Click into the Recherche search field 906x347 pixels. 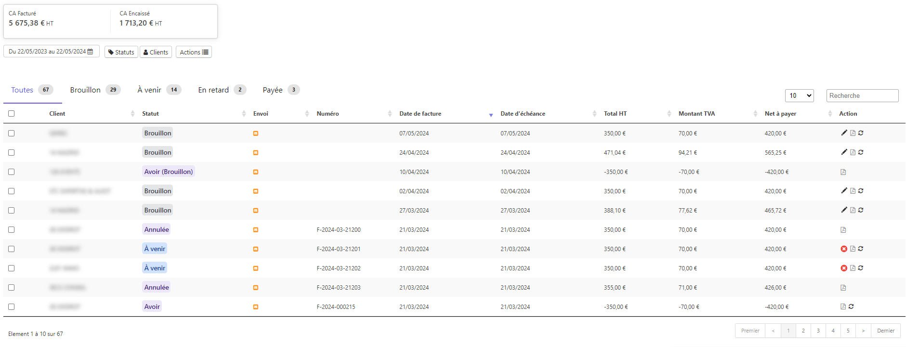(862, 95)
